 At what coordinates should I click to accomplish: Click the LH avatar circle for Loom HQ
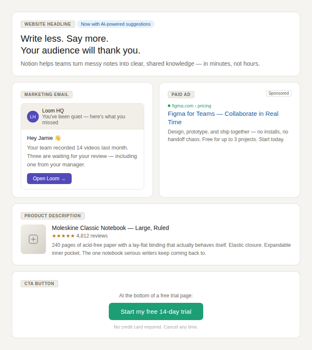[33, 117]
